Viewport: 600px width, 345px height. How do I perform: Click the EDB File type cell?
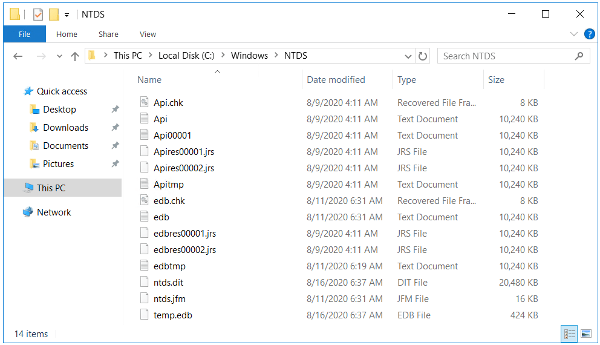click(x=414, y=315)
